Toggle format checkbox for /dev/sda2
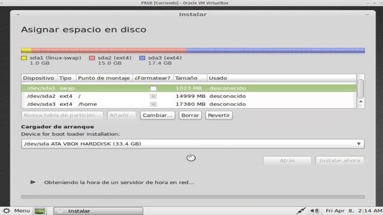Image resolution: width=383 pixels, height=215 pixels. 153,96
